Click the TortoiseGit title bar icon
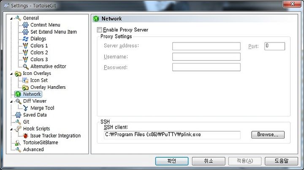Screen dimensions: 304x170 click(x=6, y=5)
